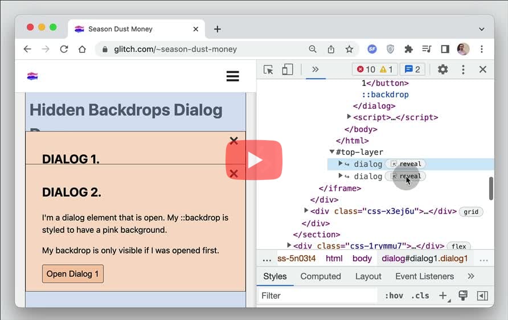Toggle the device toolbar in DevTools
Screen dimensions: 508x320
click(x=288, y=69)
